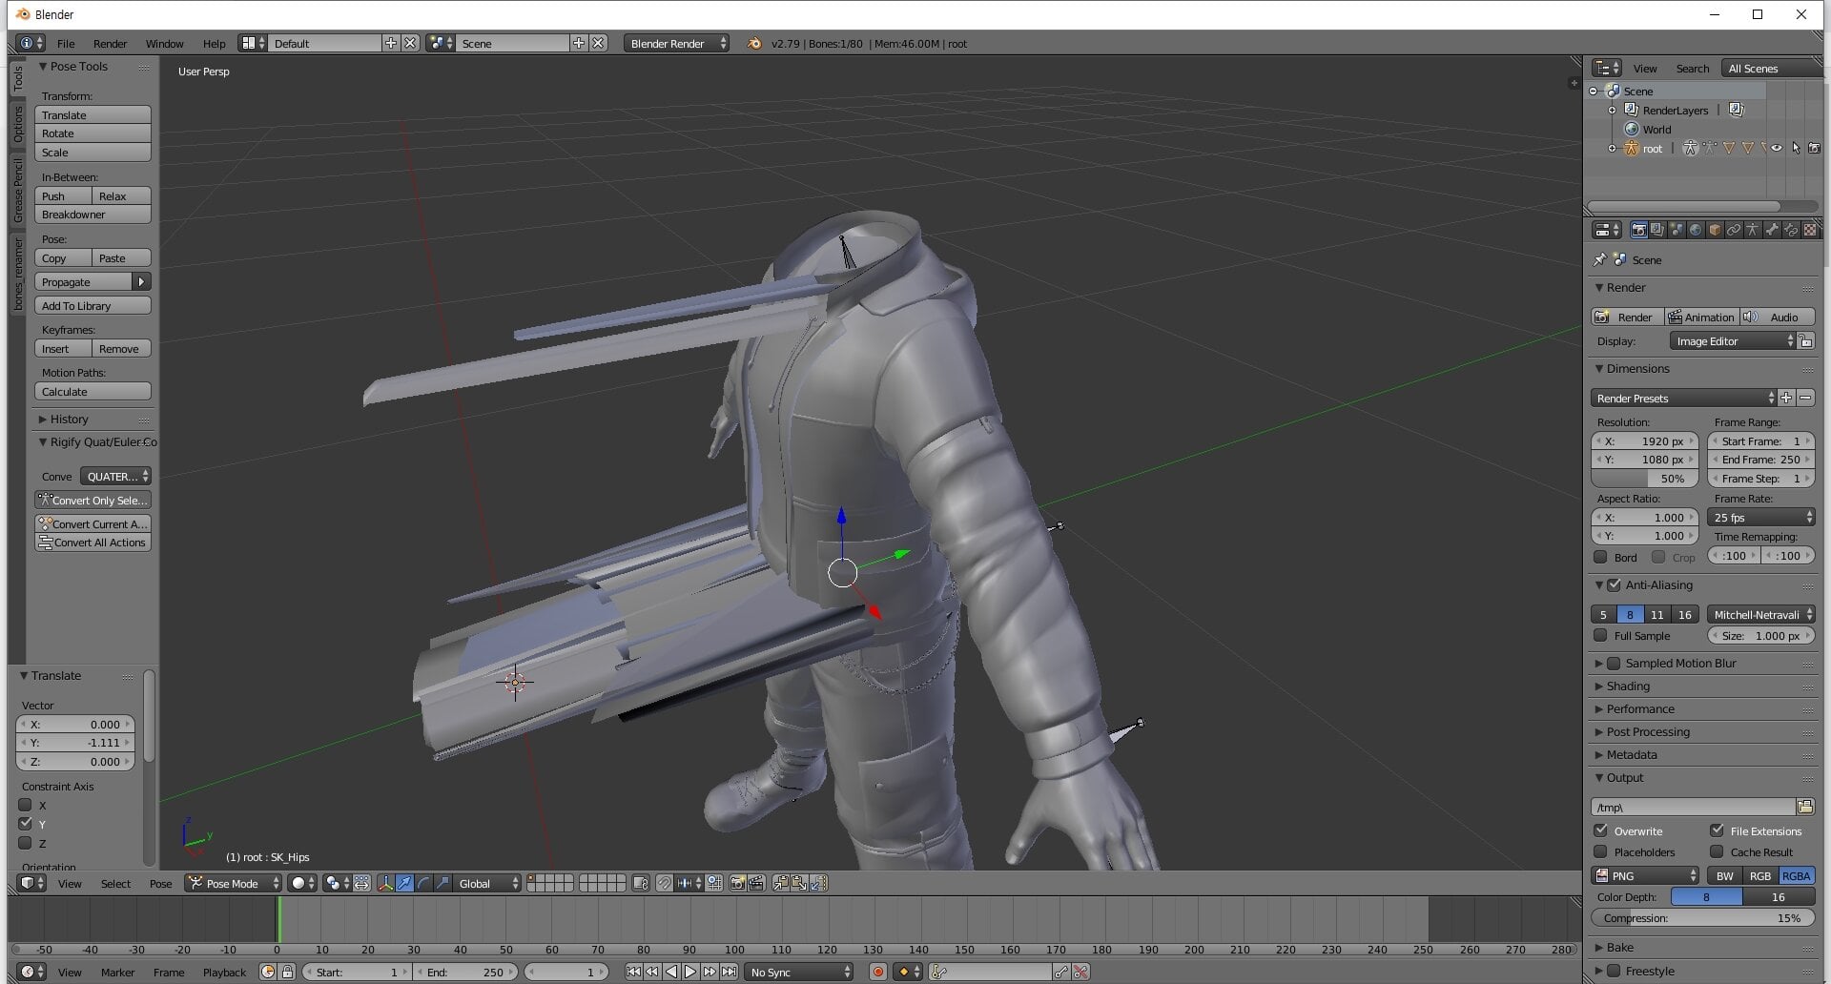The width and height of the screenshot is (1831, 984).
Task: Toggle visibility eye for root
Action: click(x=1777, y=148)
